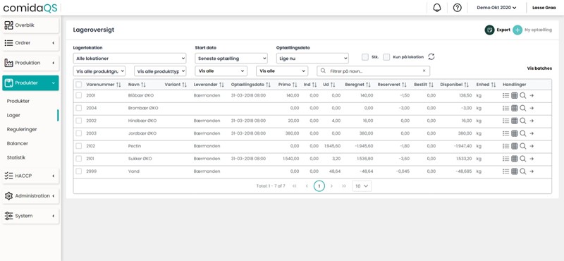Open the Seneste optælling start date dropdown
Viewport: 564px width, 261px height.
(231, 58)
